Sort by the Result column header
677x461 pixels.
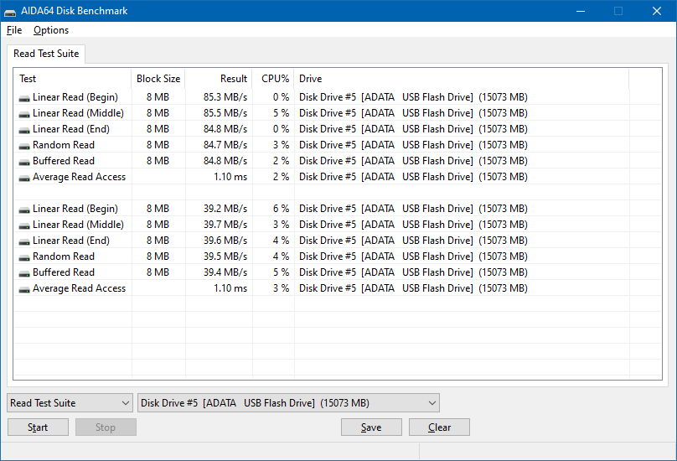pos(219,79)
